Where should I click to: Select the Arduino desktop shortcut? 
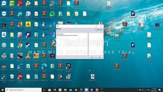coord(20,15)
